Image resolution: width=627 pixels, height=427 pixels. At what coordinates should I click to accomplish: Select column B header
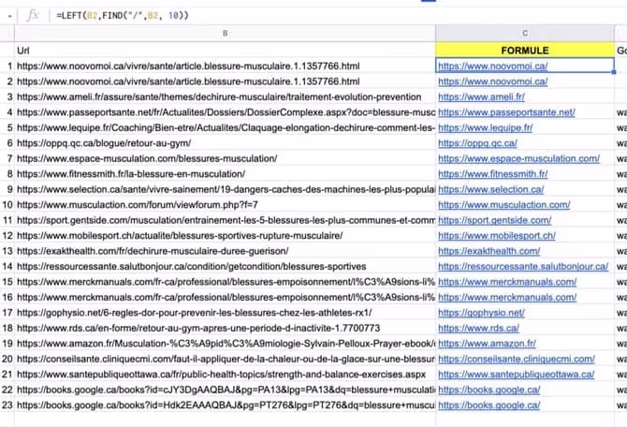[x=226, y=33]
